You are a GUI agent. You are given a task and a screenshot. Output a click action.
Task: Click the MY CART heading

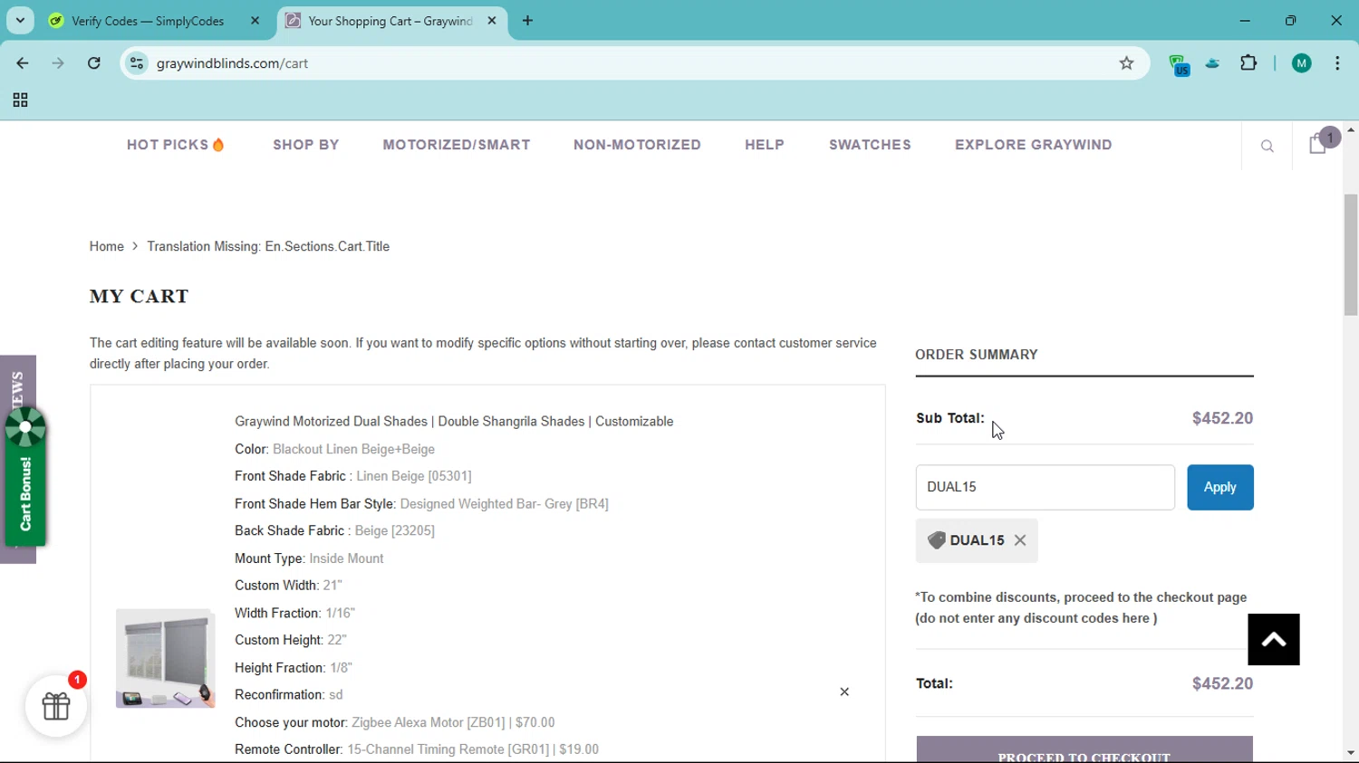pyautogui.click(x=140, y=296)
